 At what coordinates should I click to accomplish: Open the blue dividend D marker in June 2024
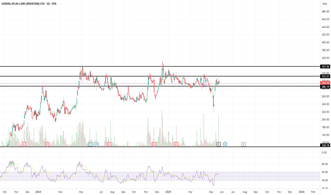(x=97, y=144)
